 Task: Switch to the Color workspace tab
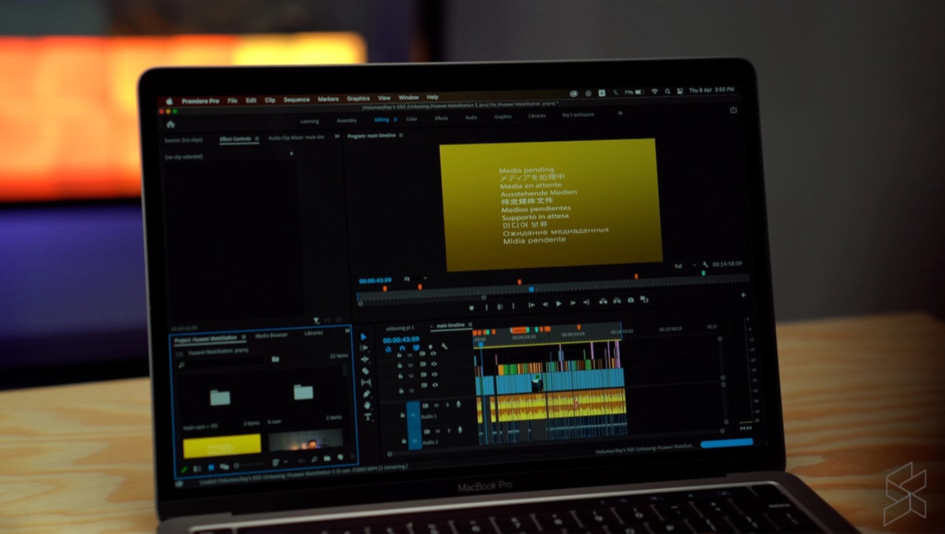(x=412, y=119)
